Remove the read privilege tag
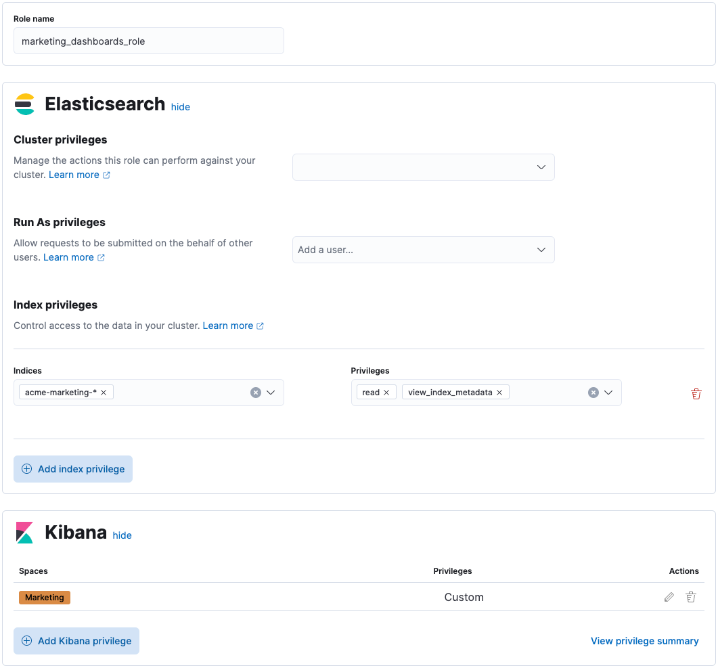Screen dimensions: 718x668 (386, 392)
